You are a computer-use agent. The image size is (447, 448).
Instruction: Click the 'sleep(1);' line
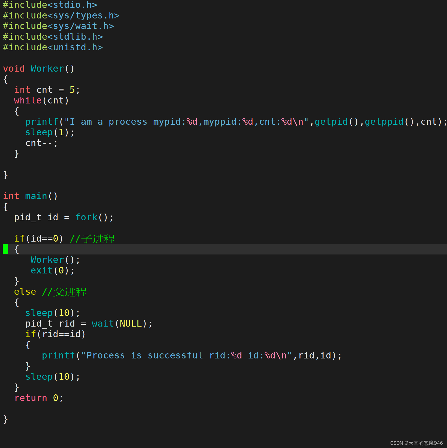[50, 132]
